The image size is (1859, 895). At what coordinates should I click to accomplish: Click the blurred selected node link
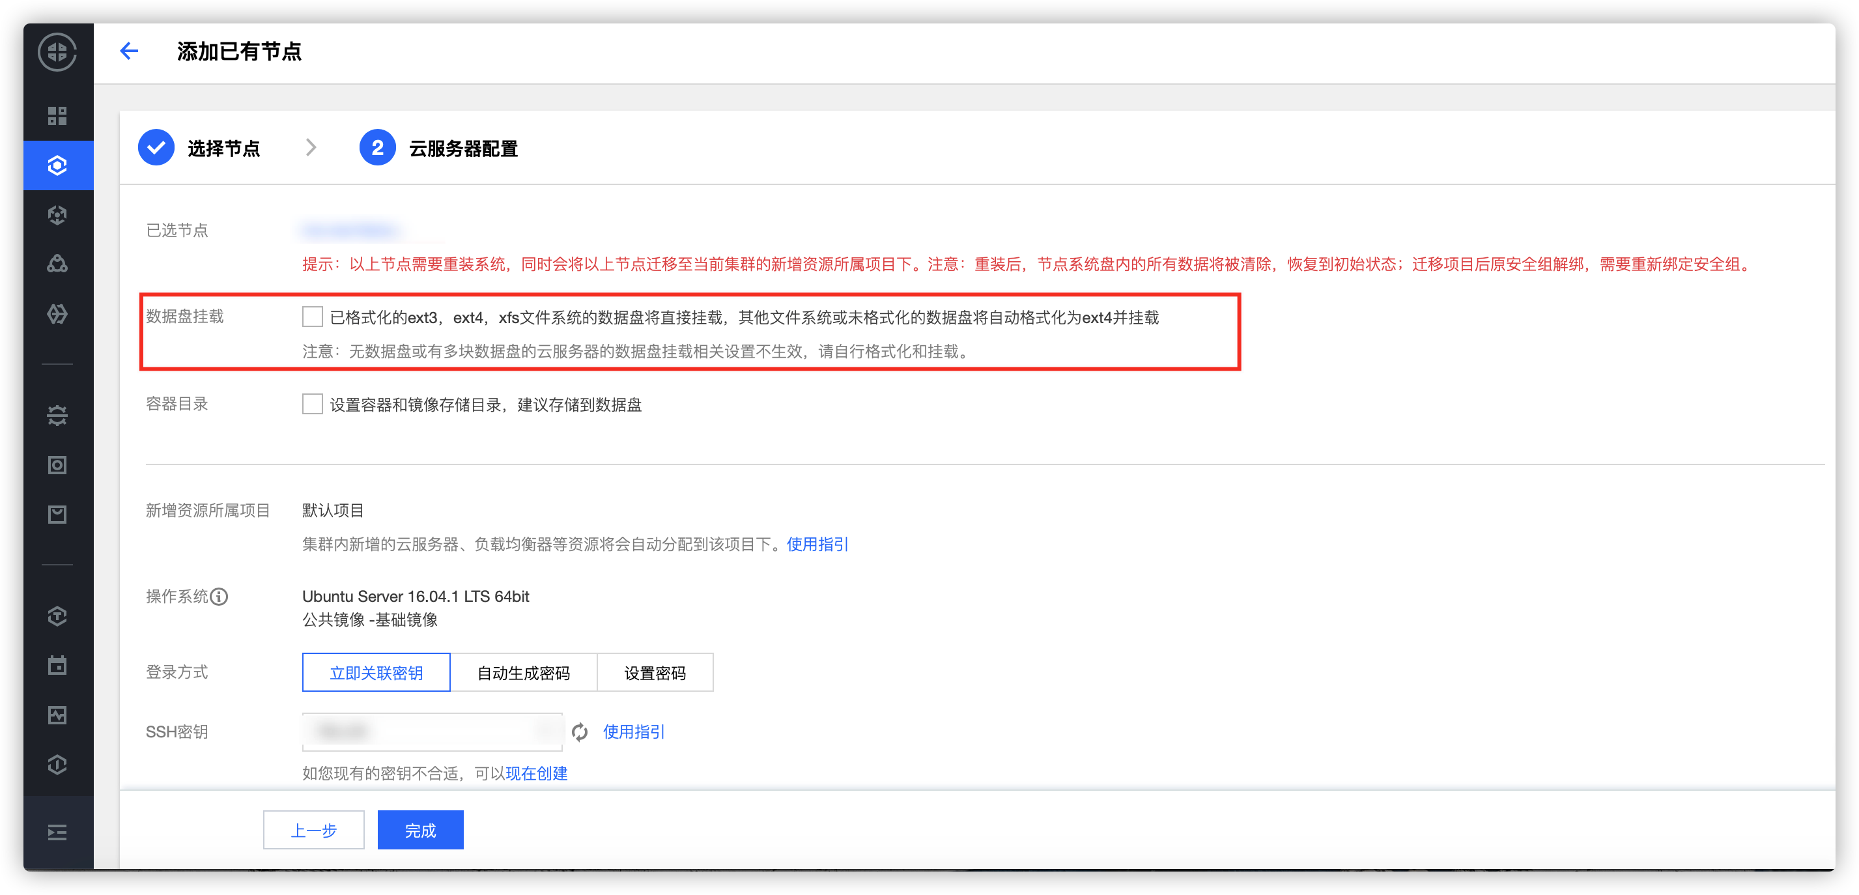click(350, 230)
